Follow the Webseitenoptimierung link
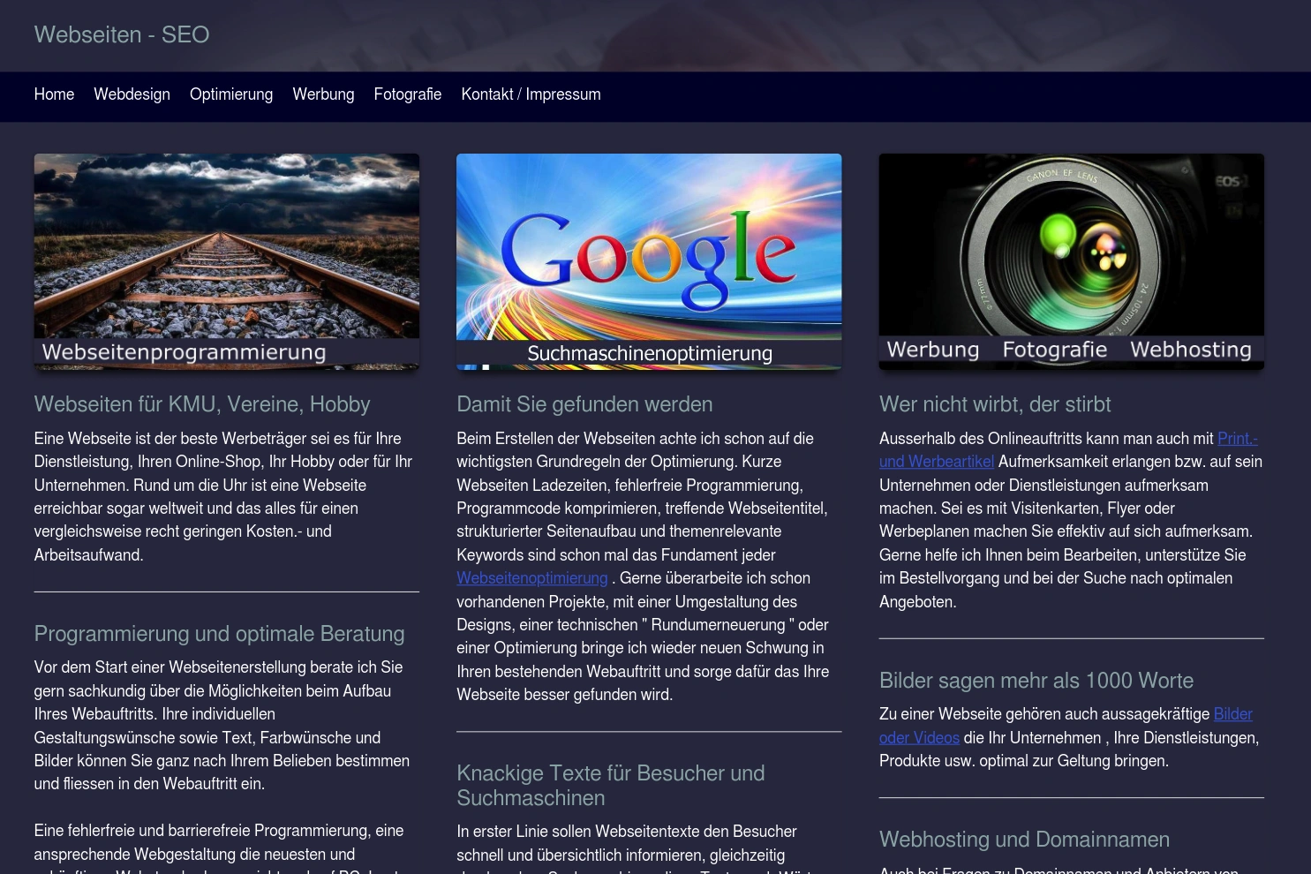This screenshot has height=874, width=1311. tap(531, 578)
